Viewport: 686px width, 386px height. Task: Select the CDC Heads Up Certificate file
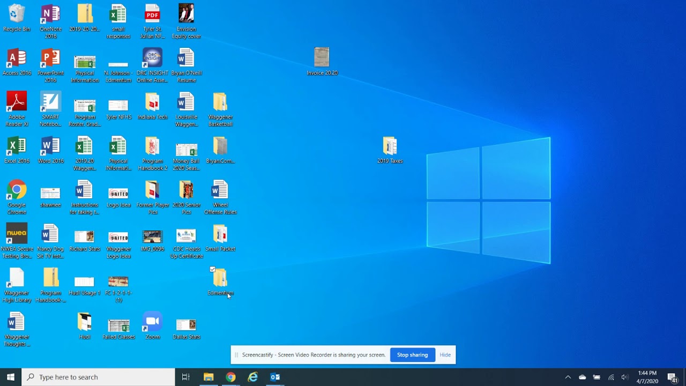click(x=187, y=244)
